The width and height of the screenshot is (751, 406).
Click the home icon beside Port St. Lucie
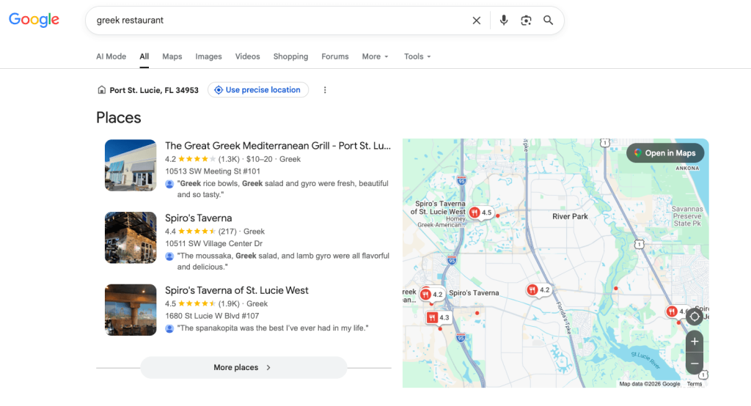(x=101, y=90)
